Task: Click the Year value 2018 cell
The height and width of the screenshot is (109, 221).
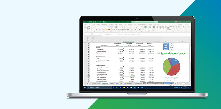Action: tap(171, 47)
